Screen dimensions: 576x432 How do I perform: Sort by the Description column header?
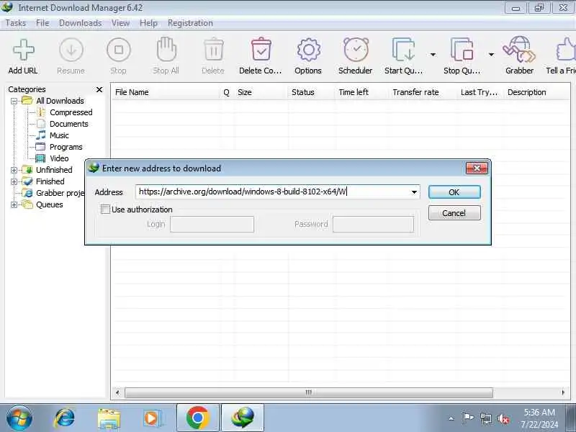(x=536, y=92)
